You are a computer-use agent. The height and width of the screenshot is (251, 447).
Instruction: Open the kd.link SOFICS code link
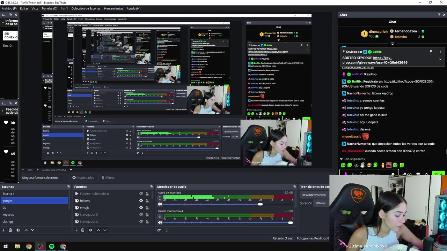[405, 82]
